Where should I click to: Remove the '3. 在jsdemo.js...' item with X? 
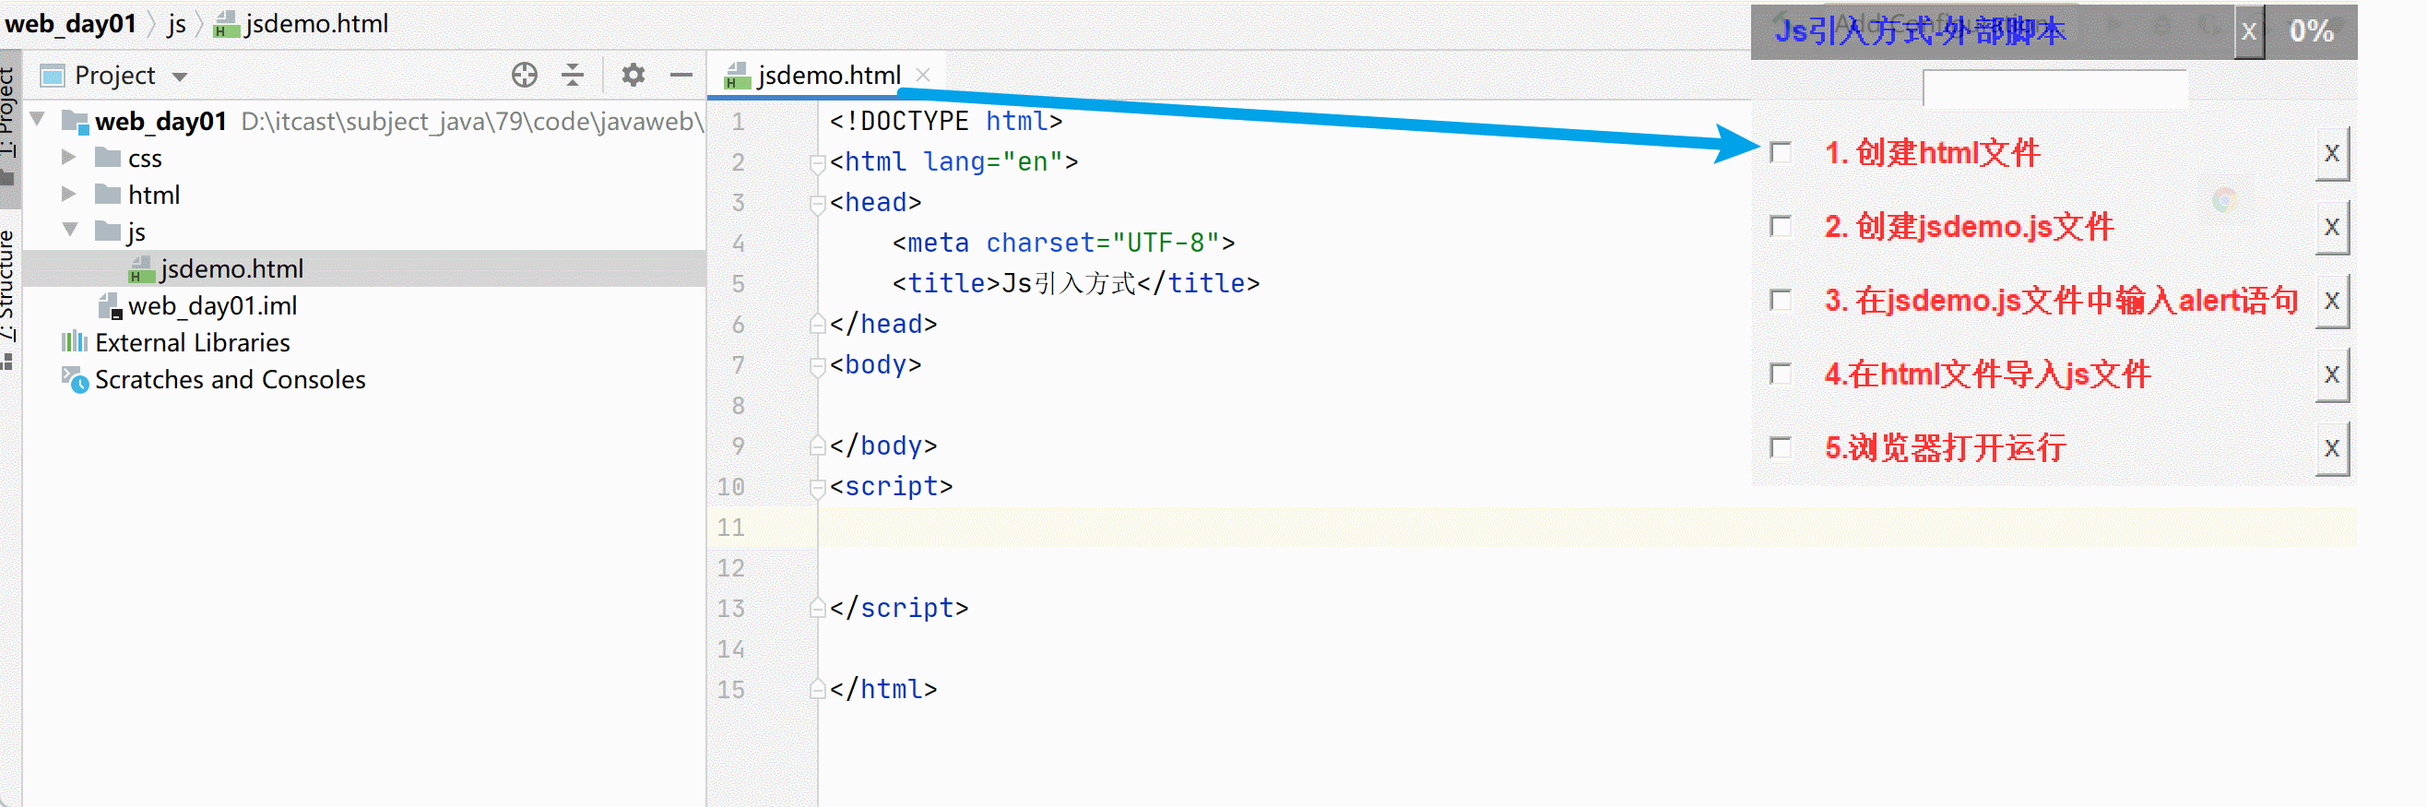point(2332,301)
